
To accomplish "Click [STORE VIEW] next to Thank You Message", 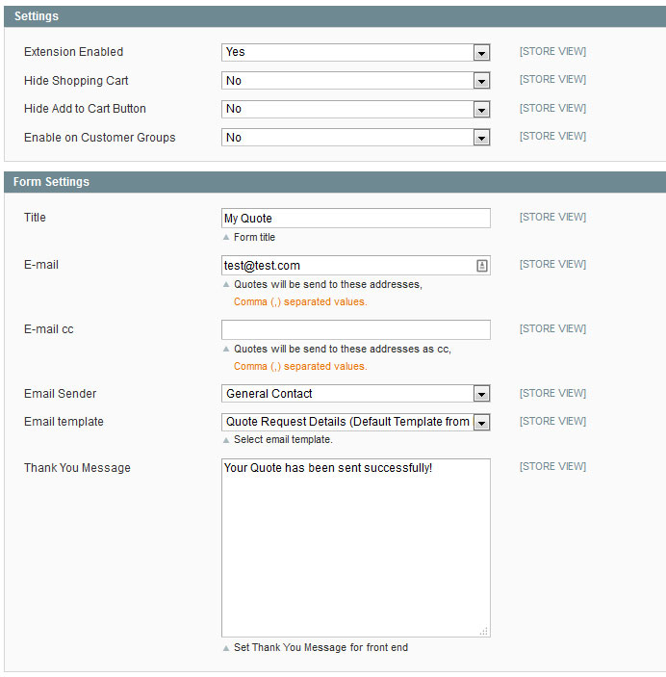I will point(552,466).
